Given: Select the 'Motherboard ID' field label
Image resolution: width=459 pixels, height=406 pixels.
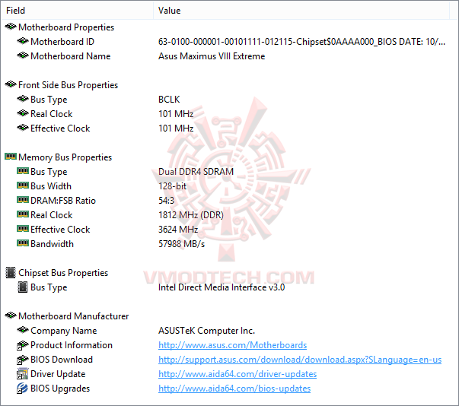Looking at the screenshot, I should pos(62,42).
